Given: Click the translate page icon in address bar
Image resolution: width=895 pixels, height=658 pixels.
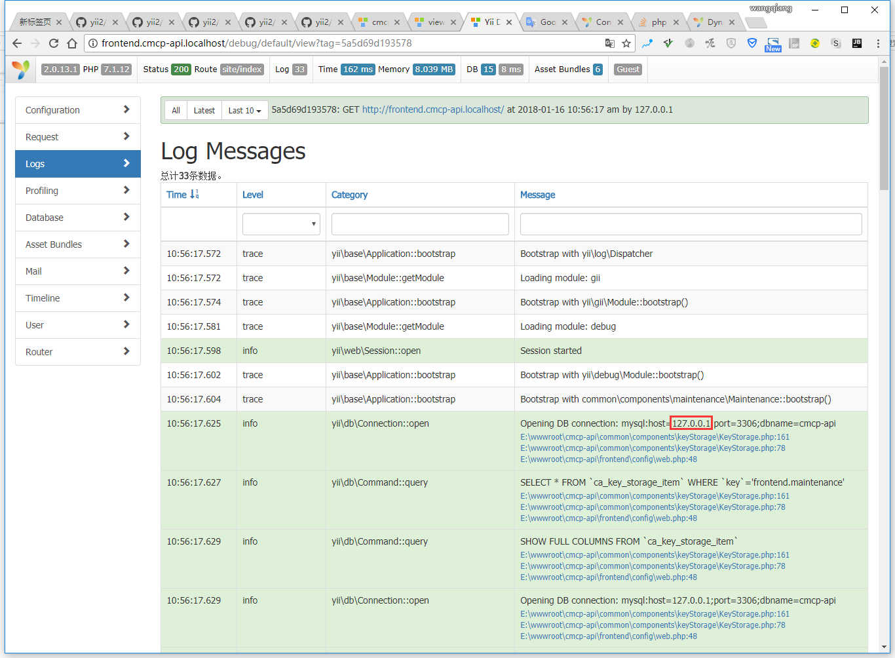Looking at the screenshot, I should 609,43.
